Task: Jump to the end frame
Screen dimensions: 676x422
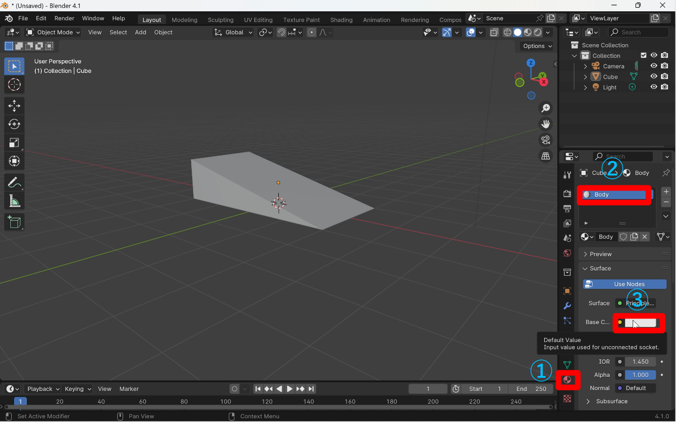Action: point(311,389)
